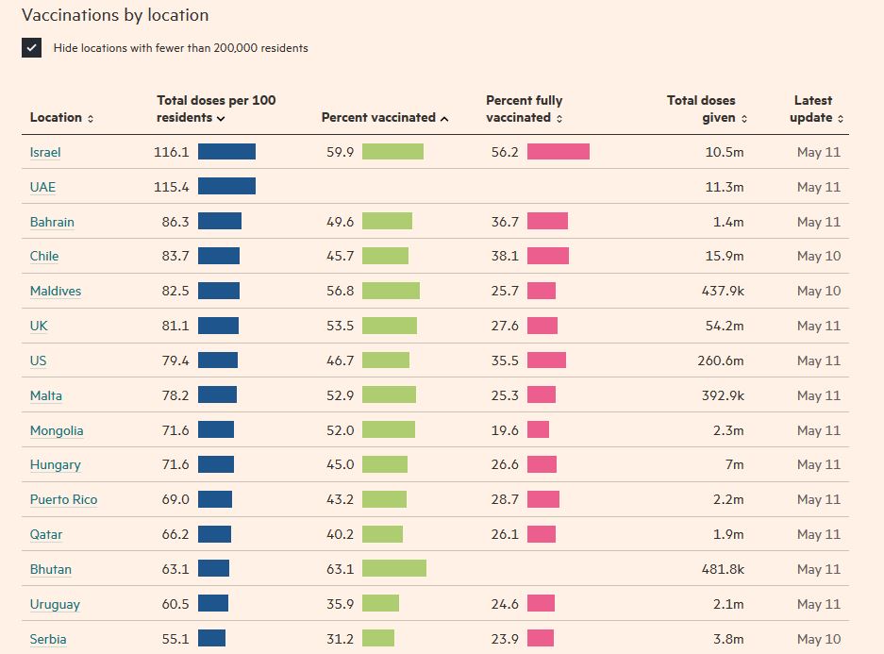This screenshot has height=654, width=884.
Task: Uncheck the hide small locations checkbox
Action: pyautogui.click(x=32, y=48)
